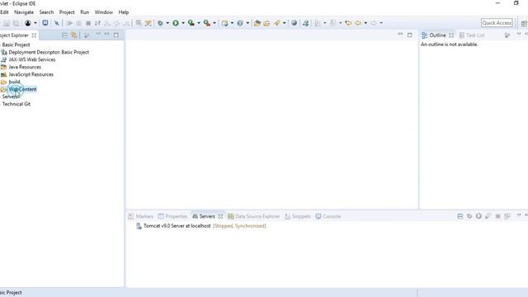Click the Run Last Tool (coverage) icon
The width and height of the screenshot is (528, 297).
191,23
